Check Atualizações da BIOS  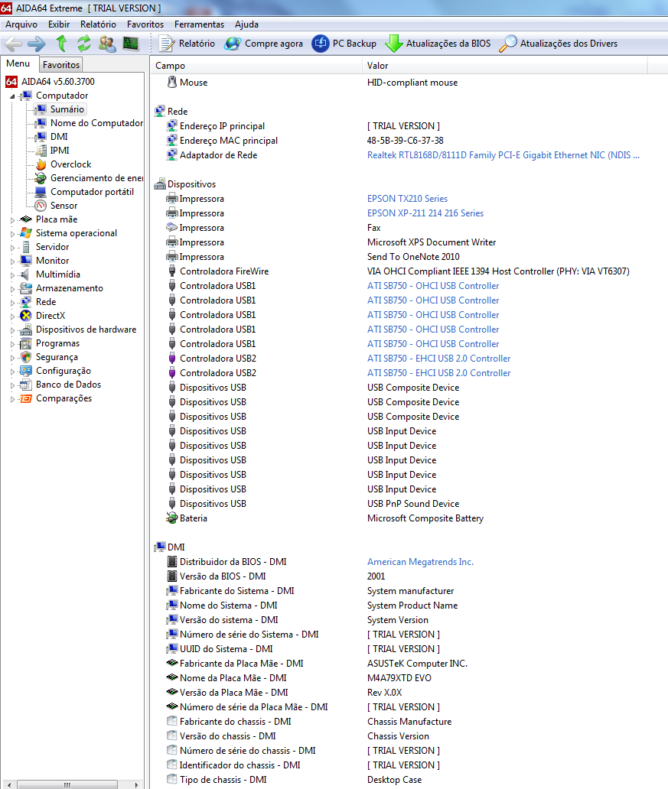[x=438, y=44]
